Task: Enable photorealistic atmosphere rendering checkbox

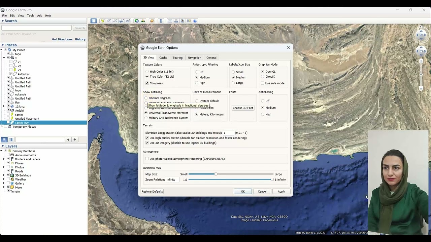Action: coord(147,159)
